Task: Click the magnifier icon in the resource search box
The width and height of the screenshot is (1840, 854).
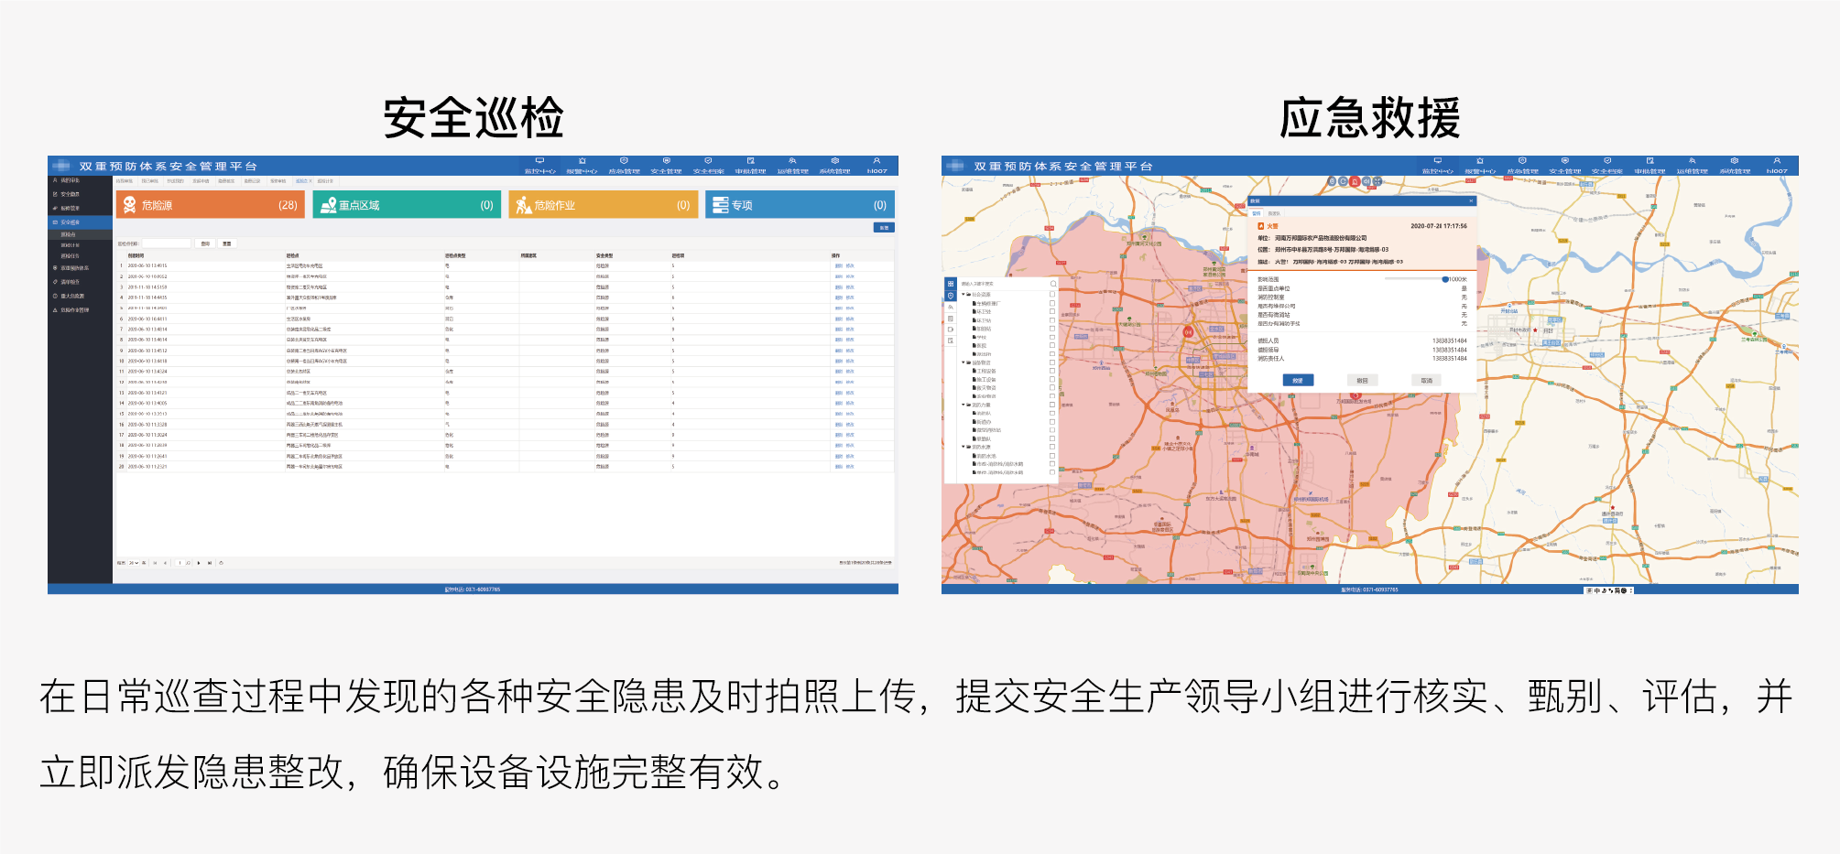Action: point(1053,284)
